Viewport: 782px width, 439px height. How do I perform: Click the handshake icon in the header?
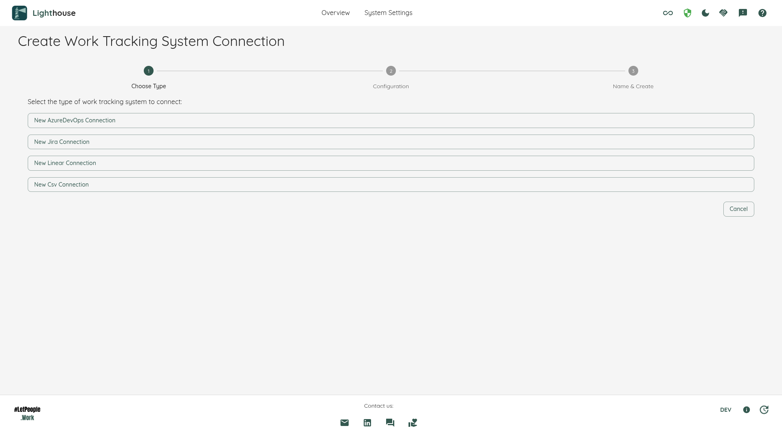click(724, 13)
